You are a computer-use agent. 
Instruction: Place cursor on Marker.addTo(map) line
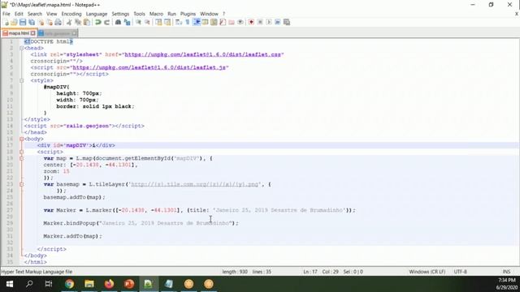tap(72, 236)
